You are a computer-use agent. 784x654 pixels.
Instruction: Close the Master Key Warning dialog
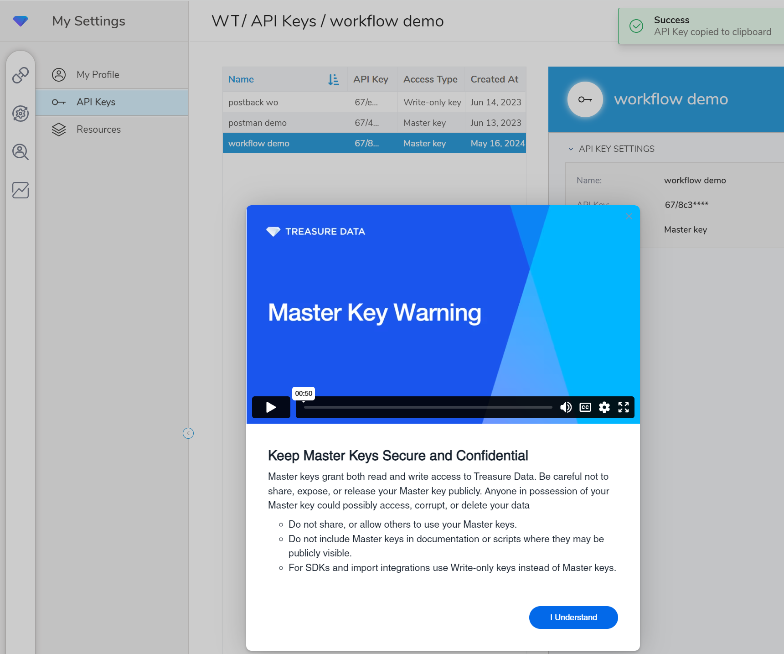629,216
